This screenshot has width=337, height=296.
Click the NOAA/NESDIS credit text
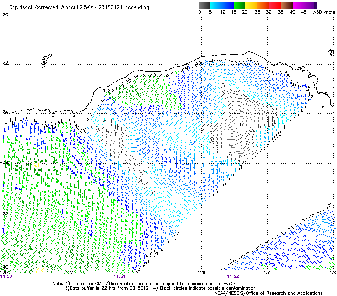tap(268, 293)
